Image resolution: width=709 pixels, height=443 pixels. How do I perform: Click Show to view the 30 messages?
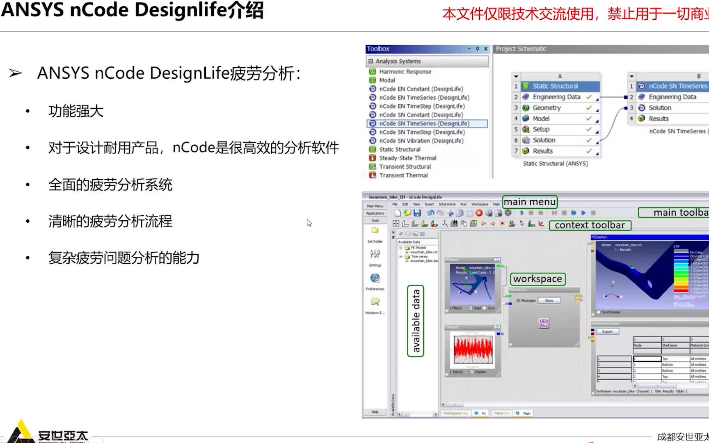point(549,300)
